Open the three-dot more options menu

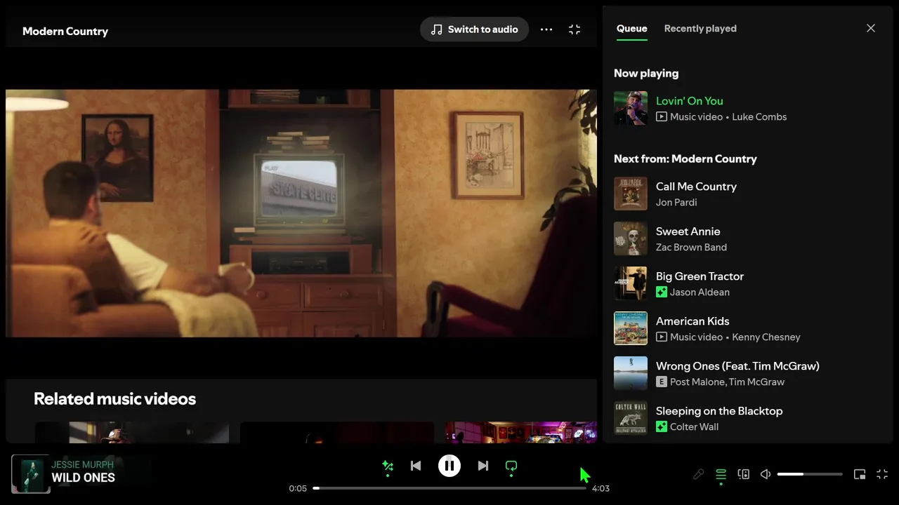546,29
